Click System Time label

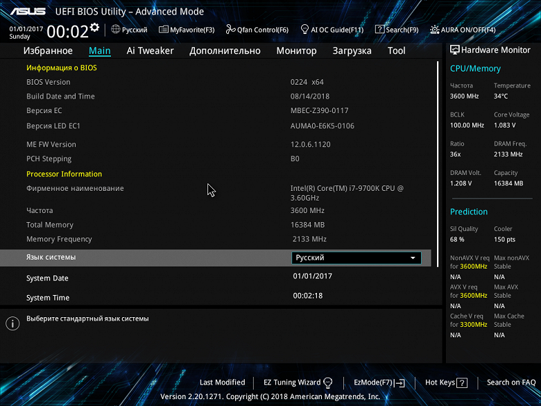coord(48,298)
